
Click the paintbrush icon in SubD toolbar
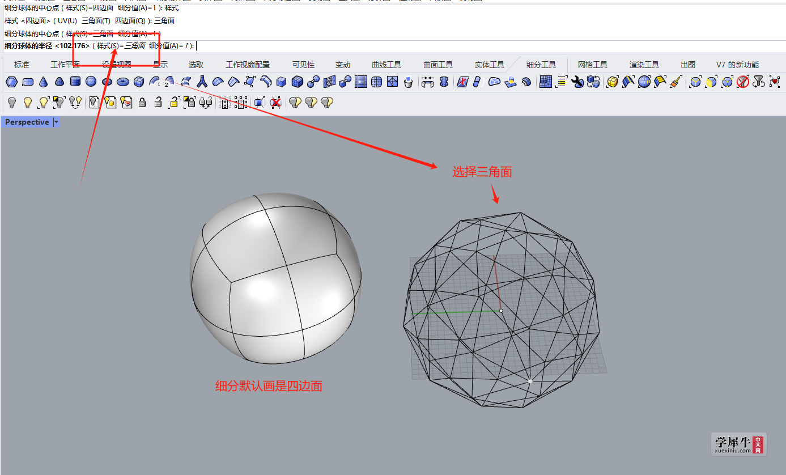click(x=675, y=83)
